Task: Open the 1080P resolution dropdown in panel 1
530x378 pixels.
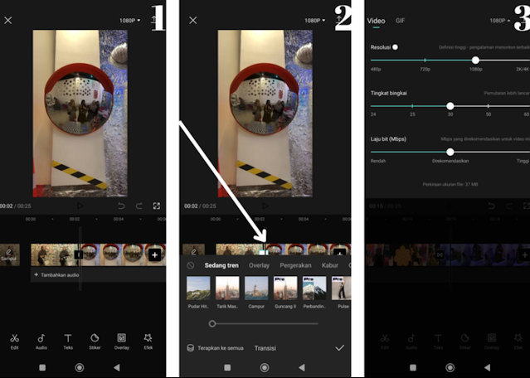Action: (129, 21)
